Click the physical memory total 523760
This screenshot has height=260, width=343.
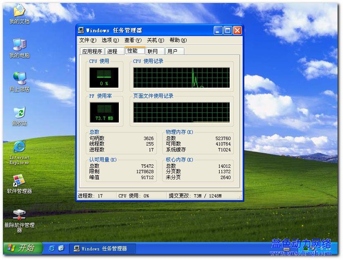point(223,138)
